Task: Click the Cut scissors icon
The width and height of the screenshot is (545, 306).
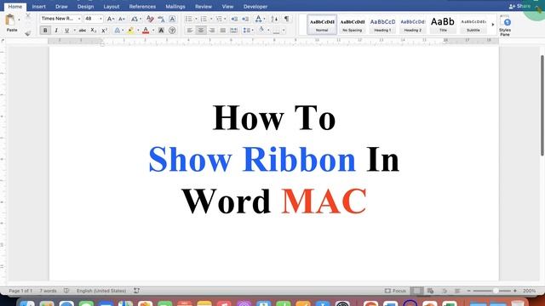Action: click(x=28, y=16)
